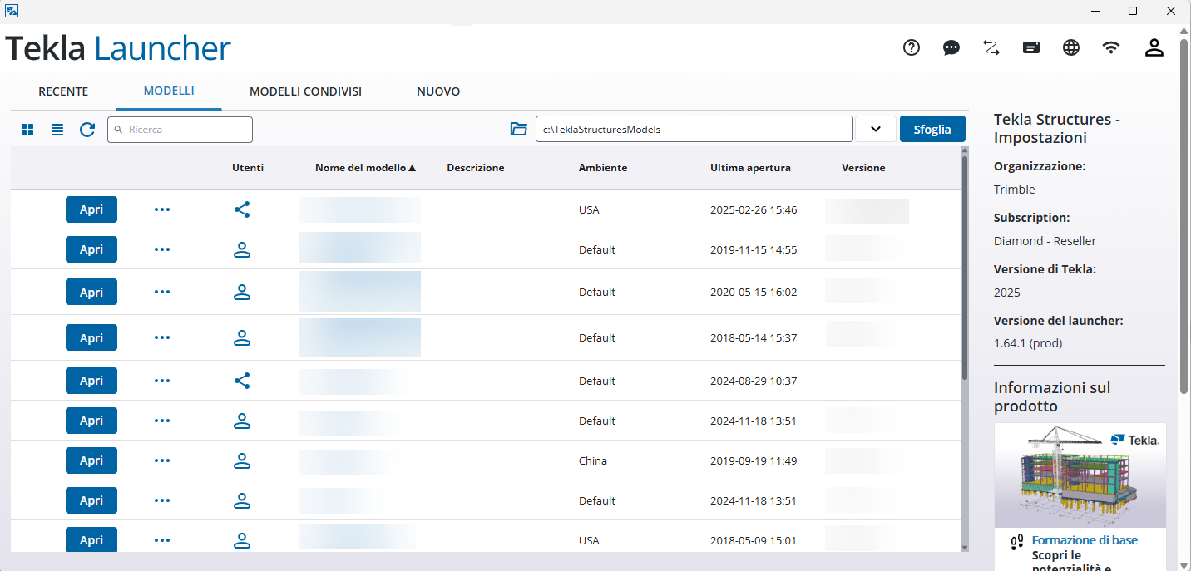The width and height of the screenshot is (1191, 571).
Task: Click the swap arrows icon in header
Action: 991,47
